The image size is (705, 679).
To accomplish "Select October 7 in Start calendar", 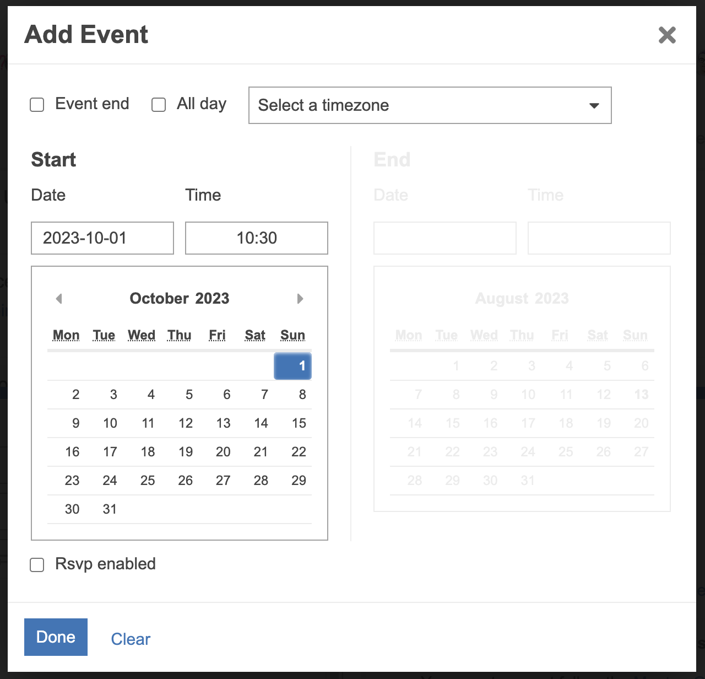I will pyautogui.click(x=264, y=395).
